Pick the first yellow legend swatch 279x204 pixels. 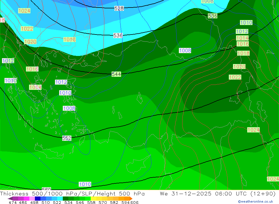[x=93, y=198]
